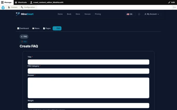177x110 pixels.
Task: Go to the MineCourt home text logo
Action: (27, 14)
